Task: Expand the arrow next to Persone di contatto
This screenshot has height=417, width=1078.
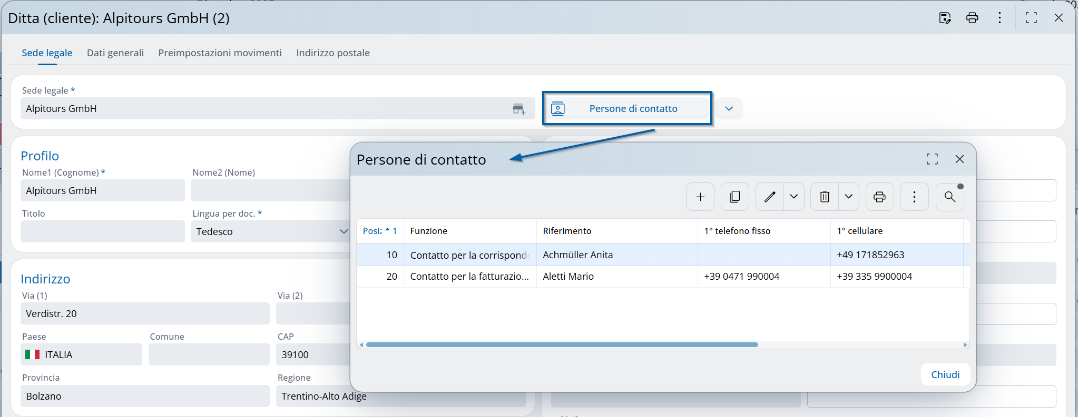Action: click(729, 109)
